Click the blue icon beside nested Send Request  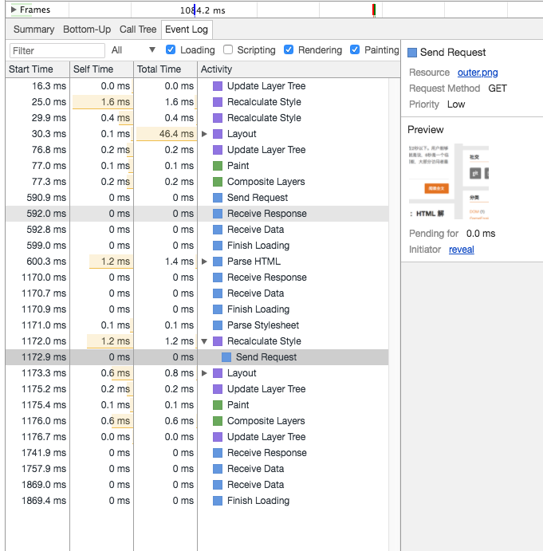(x=226, y=357)
